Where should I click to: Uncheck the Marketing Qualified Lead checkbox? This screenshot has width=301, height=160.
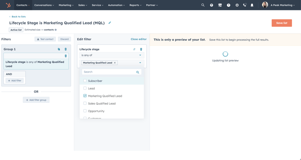85,95
